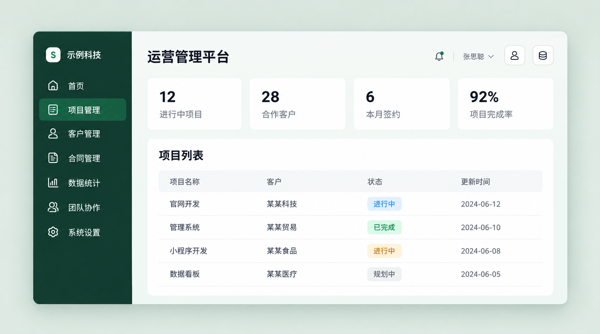Click the 数据看板 project name
Screen dimensions: 600x334
point(185,274)
